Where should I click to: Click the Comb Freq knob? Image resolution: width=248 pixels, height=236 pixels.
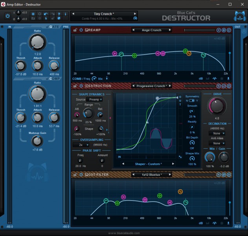pyautogui.click(x=94, y=79)
